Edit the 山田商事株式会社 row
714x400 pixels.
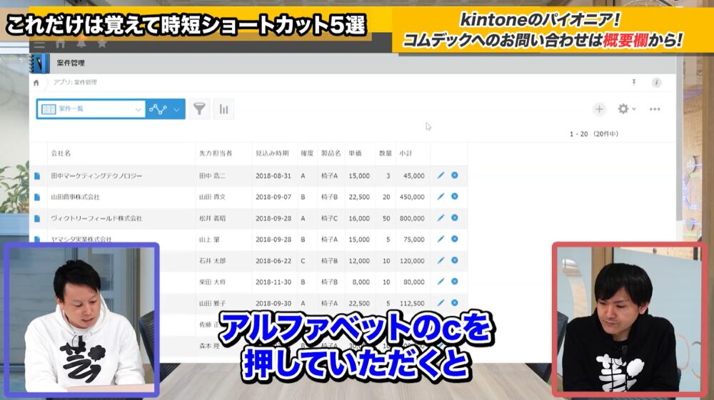[441, 197]
